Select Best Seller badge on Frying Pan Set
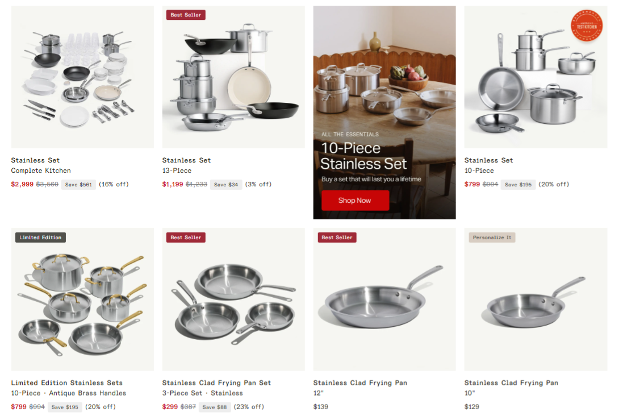This screenshot has width=619, height=416. pos(186,238)
